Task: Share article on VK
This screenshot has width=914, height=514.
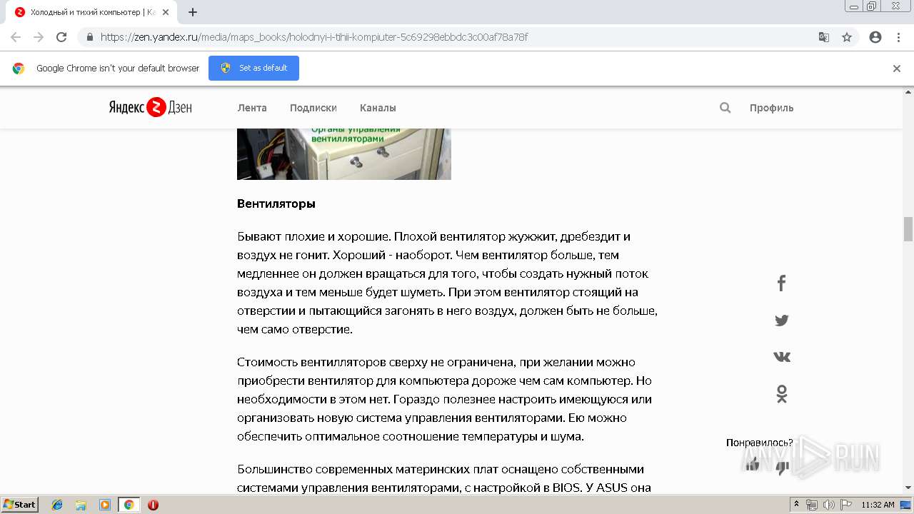Action: click(x=782, y=357)
